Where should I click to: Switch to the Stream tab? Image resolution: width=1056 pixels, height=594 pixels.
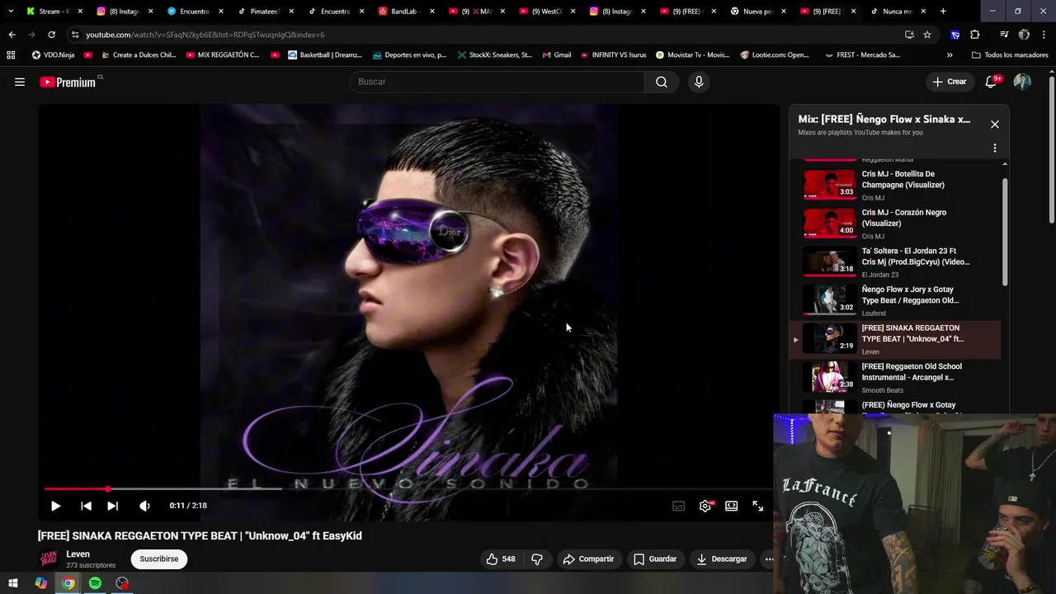54,12
